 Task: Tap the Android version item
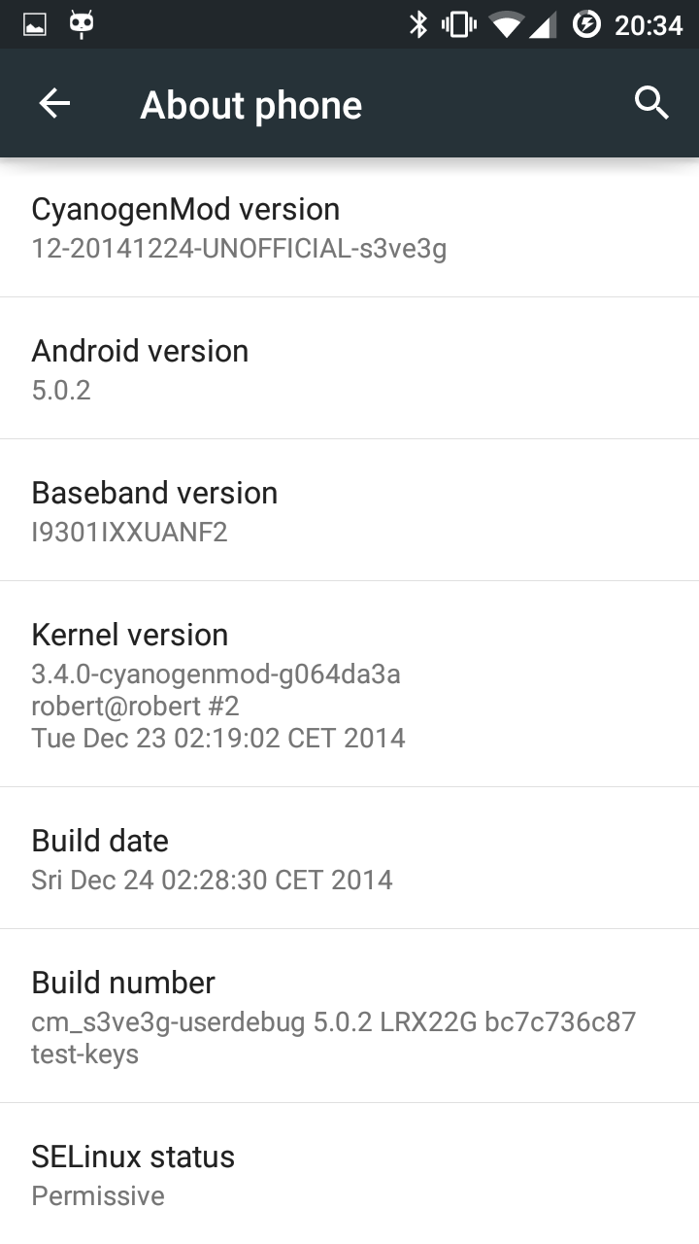point(349,368)
